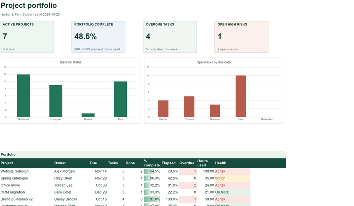This screenshot has width=354, height=206.
Task: Select Office move overdue count of 2
Action: point(188,185)
